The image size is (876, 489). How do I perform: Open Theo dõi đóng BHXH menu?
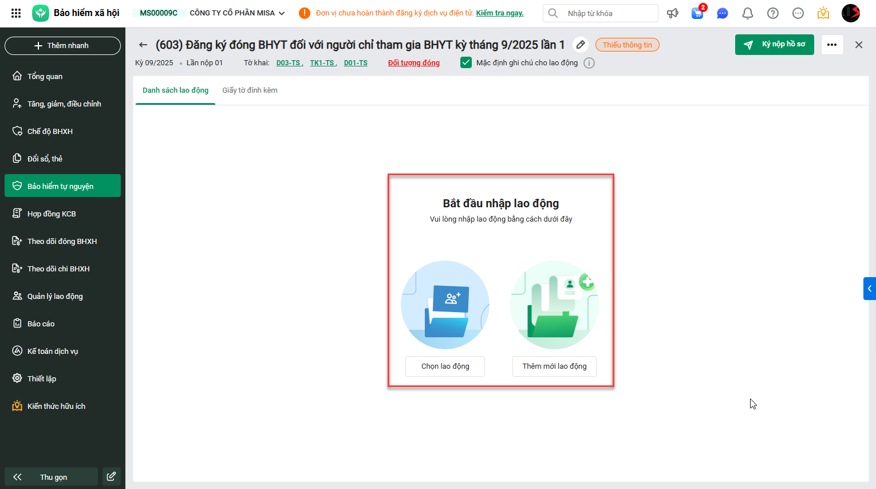tap(62, 241)
